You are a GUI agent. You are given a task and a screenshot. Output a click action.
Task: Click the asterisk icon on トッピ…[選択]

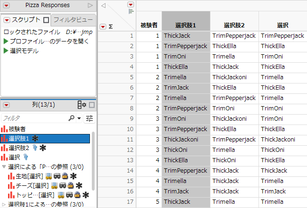coord(86,195)
